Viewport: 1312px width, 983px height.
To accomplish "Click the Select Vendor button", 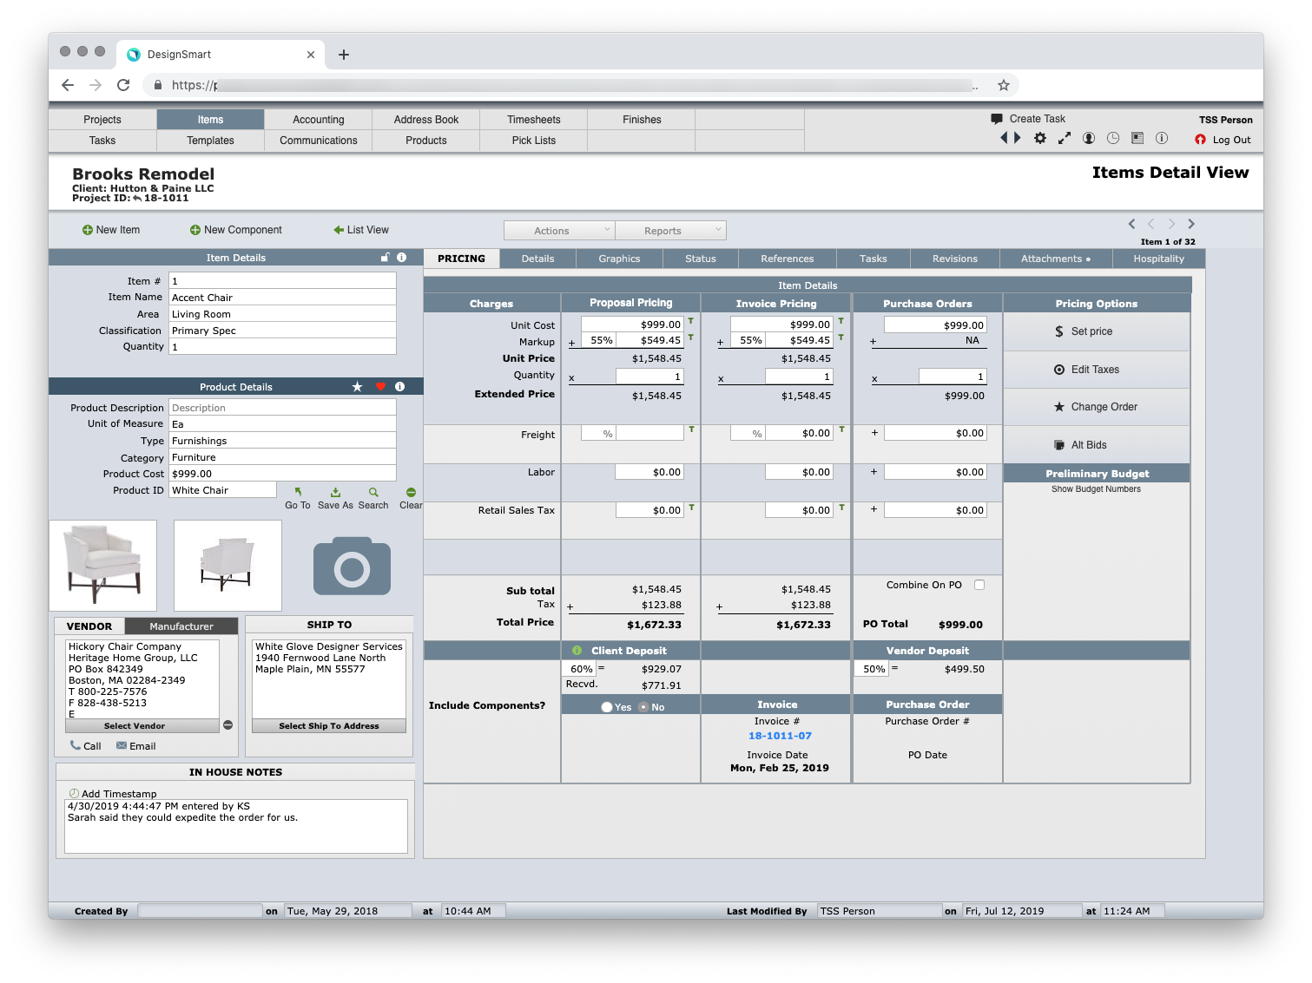I will (x=142, y=726).
